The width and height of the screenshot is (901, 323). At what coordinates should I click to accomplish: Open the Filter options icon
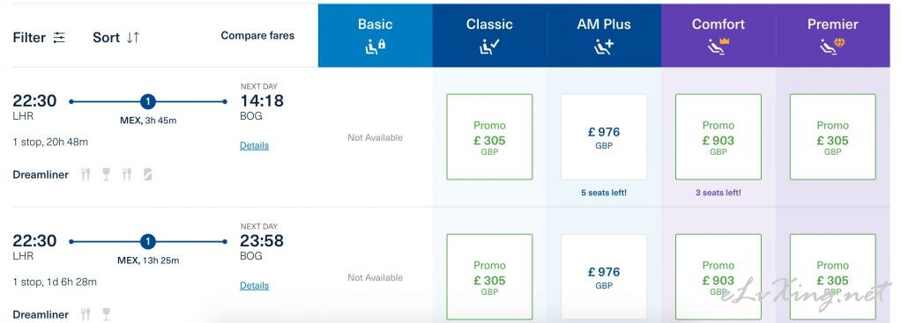pyautogui.click(x=59, y=37)
